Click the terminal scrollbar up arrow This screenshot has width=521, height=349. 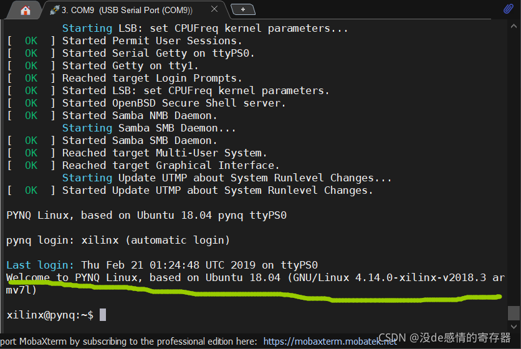point(514,26)
